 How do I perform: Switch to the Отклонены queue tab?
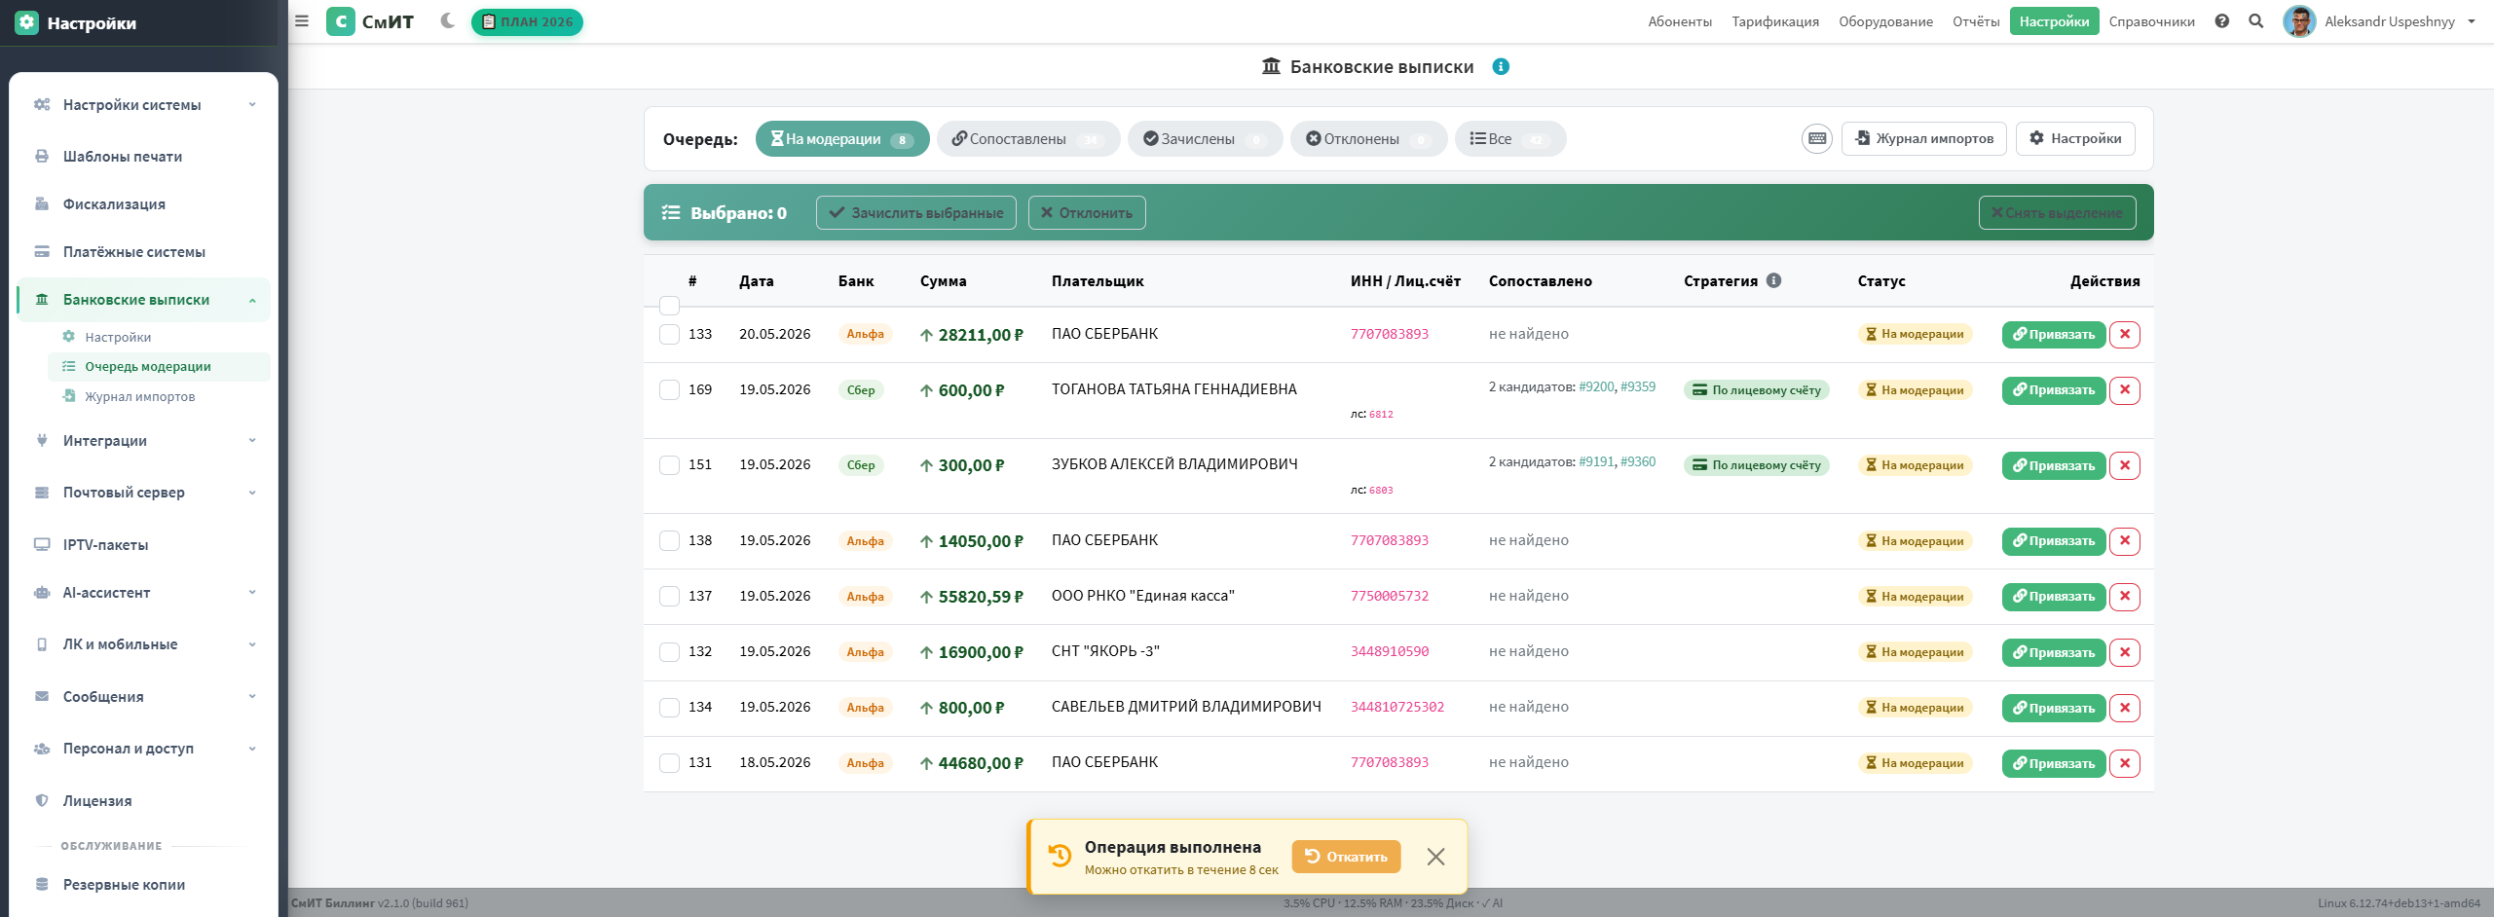(x=1368, y=139)
